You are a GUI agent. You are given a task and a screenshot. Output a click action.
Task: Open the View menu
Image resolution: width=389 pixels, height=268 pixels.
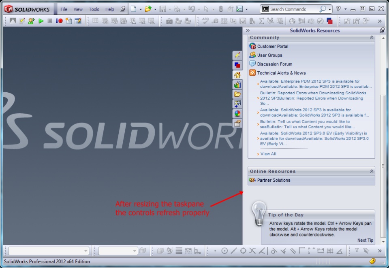(x=78, y=9)
